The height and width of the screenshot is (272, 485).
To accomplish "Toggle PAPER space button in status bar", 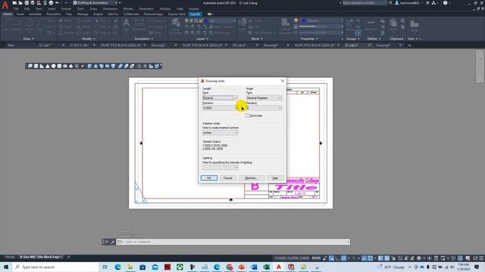I will [x=316, y=258].
